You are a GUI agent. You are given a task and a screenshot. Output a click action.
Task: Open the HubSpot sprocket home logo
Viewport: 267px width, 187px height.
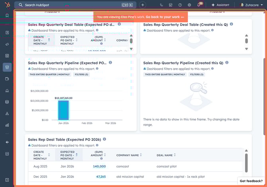coord(7,5)
